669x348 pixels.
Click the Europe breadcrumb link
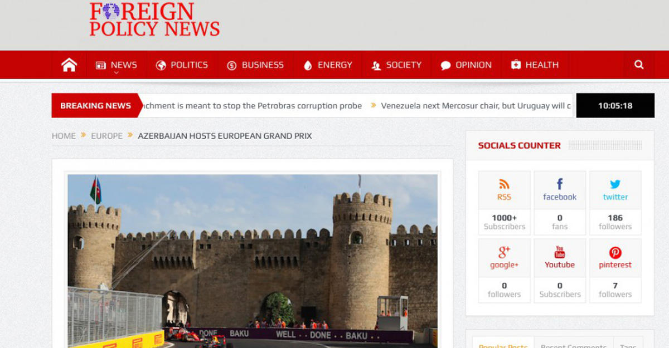(x=106, y=136)
